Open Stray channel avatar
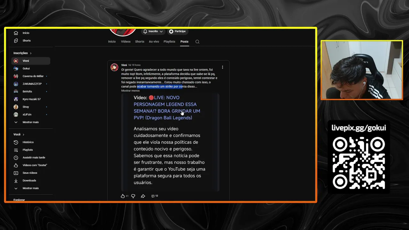 click(16, 107)
